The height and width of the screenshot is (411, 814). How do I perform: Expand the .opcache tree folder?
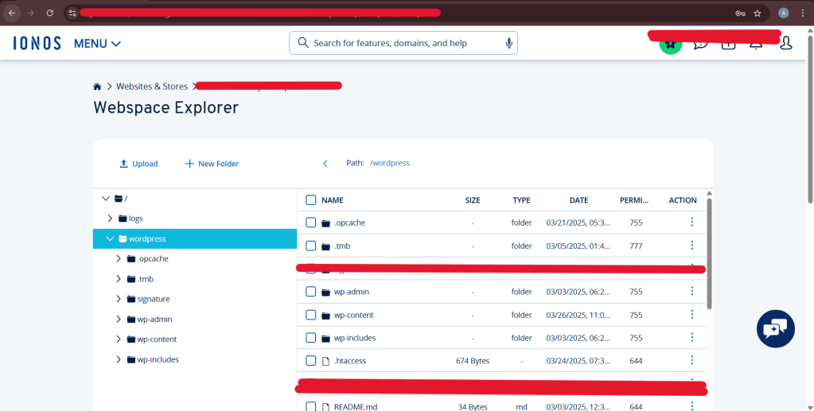point(119,258)
